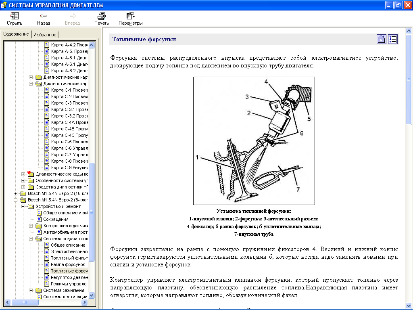Click the tree horizontal scroll right arrow
Screen dimensions: 413x310
(x=85, y=302)
